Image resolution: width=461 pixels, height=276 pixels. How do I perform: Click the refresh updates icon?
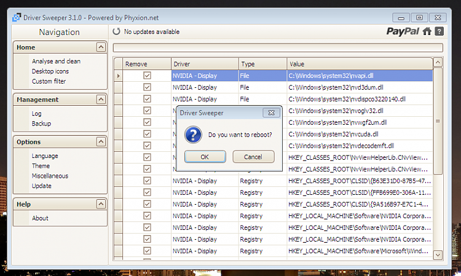pyautogui.click(x=116, y=31)
